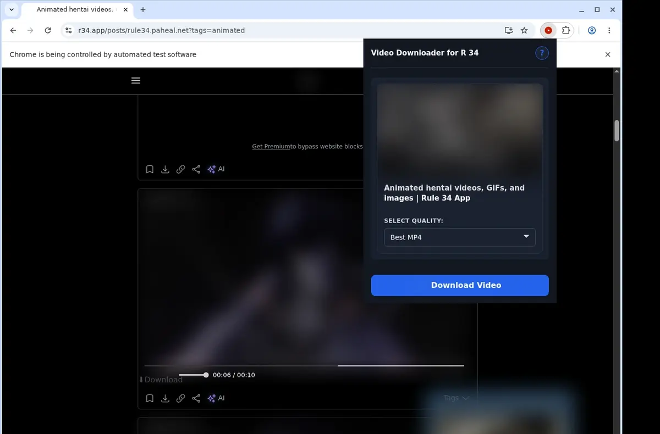The width and height of the screenshot is (660, 434).
Task: Dismiss the automated test software infobar
Action: point(608,54)
